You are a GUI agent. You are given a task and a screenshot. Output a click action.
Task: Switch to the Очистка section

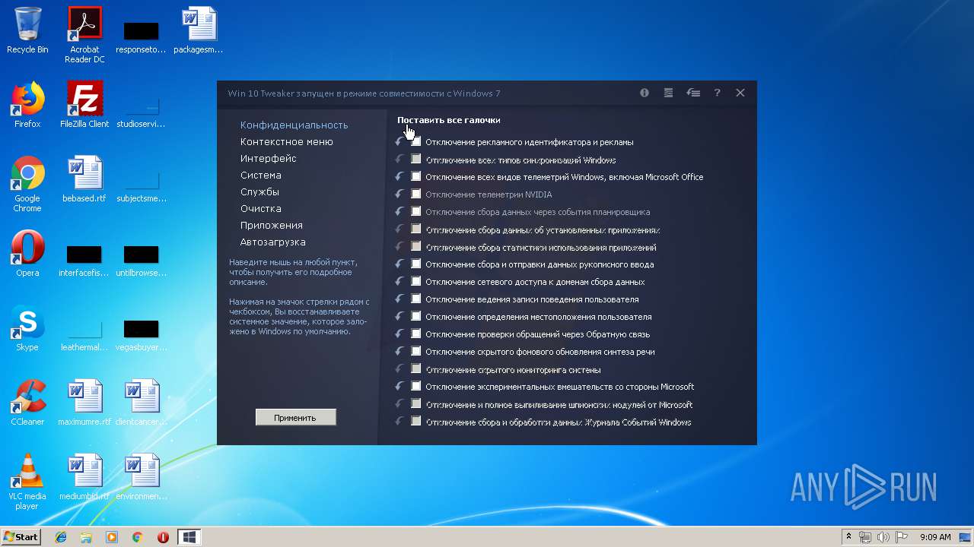pyautogui.click(x=260, y=209)
